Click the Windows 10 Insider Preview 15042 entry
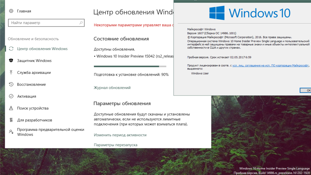Image resolution: width=311 pixels, height=175 pixels. pyautogui.click(x=134, y=56)
